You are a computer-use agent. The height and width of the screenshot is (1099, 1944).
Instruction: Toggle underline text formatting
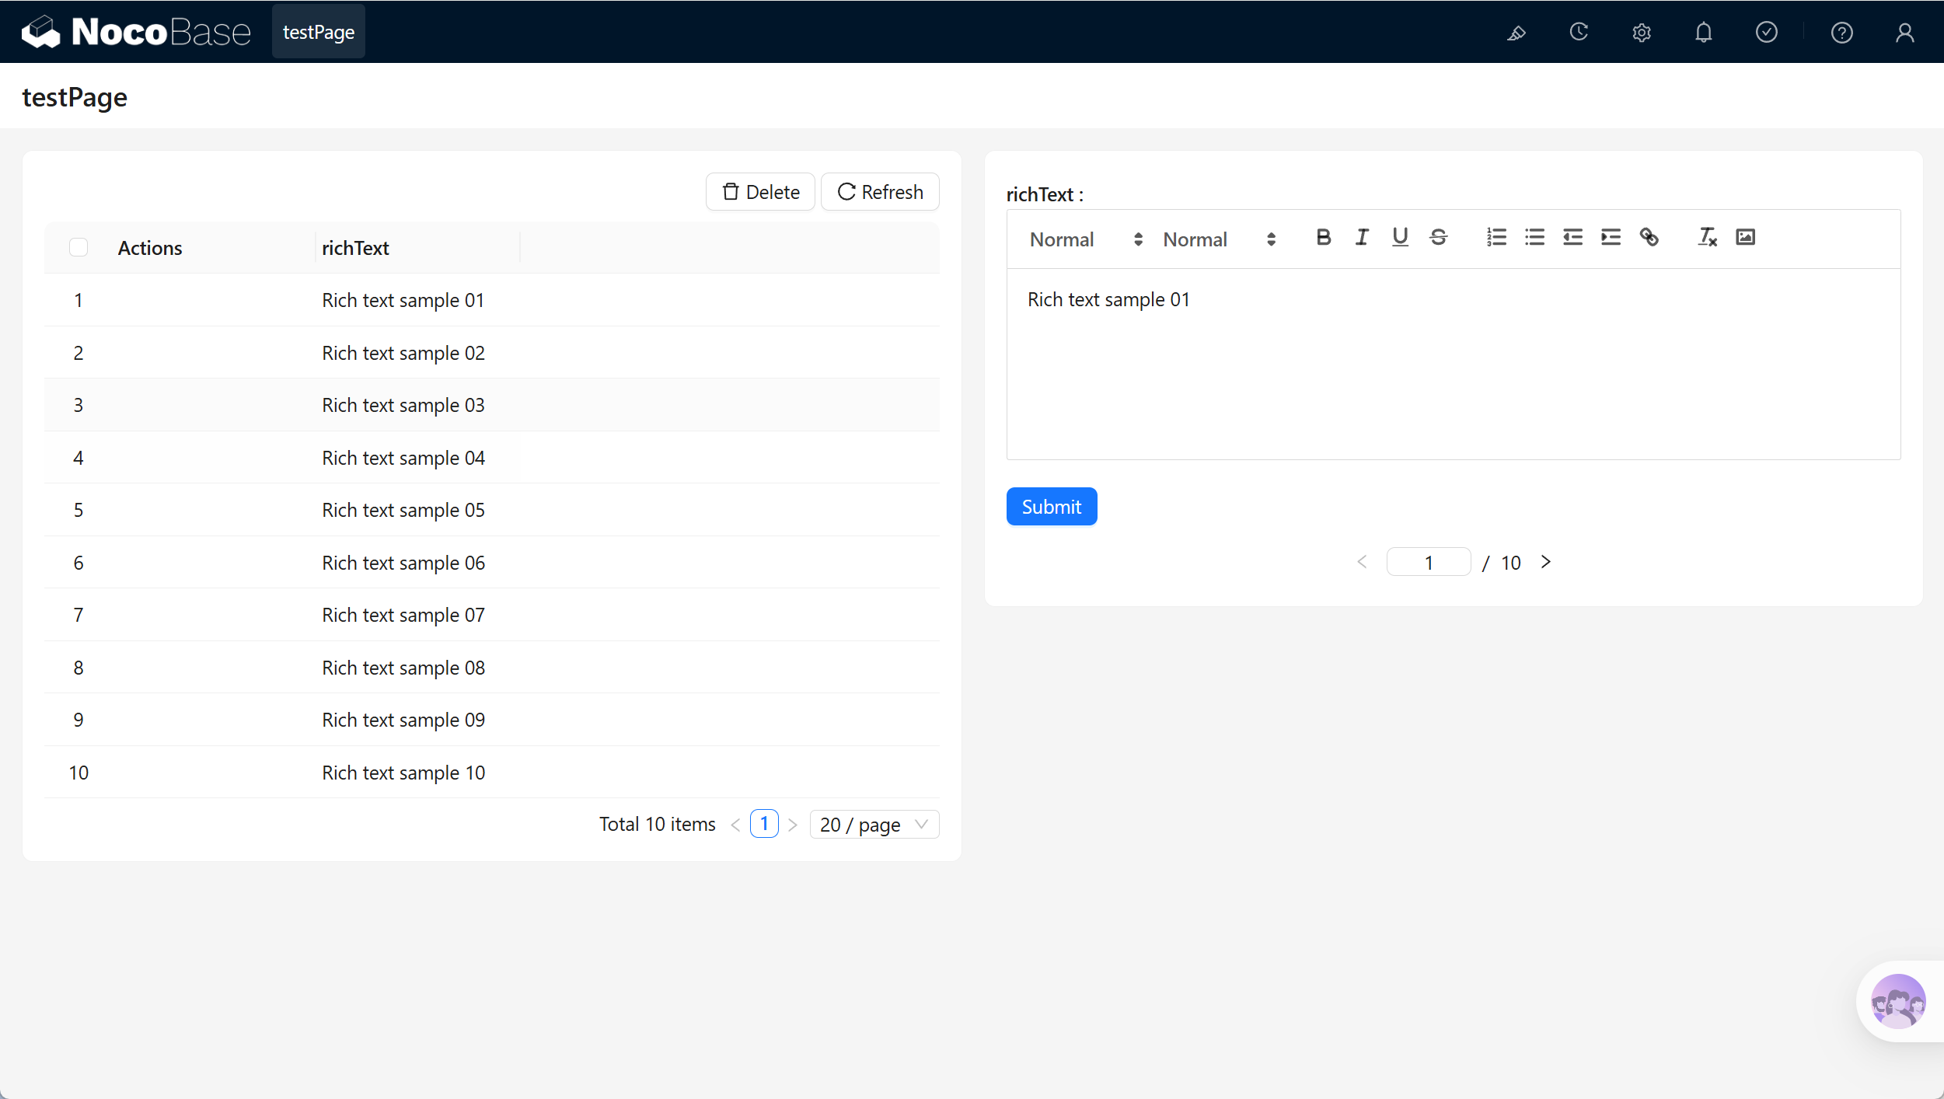pos(1400,238)
